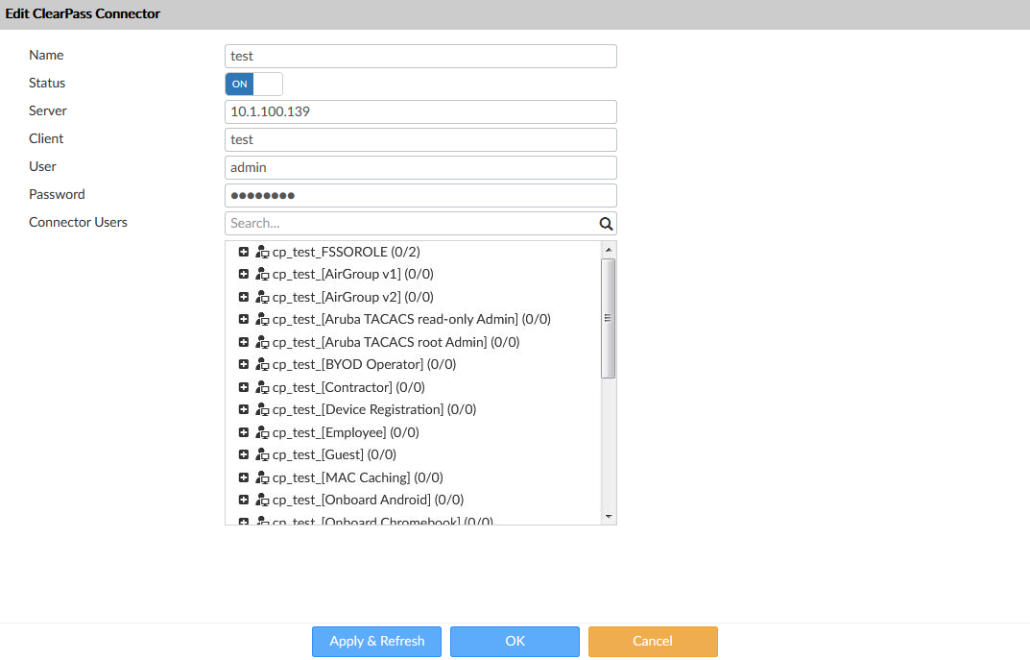Expand the cp_test_[Employee] node
This screenshot has height=660, width=1030.
click(244, 432)
